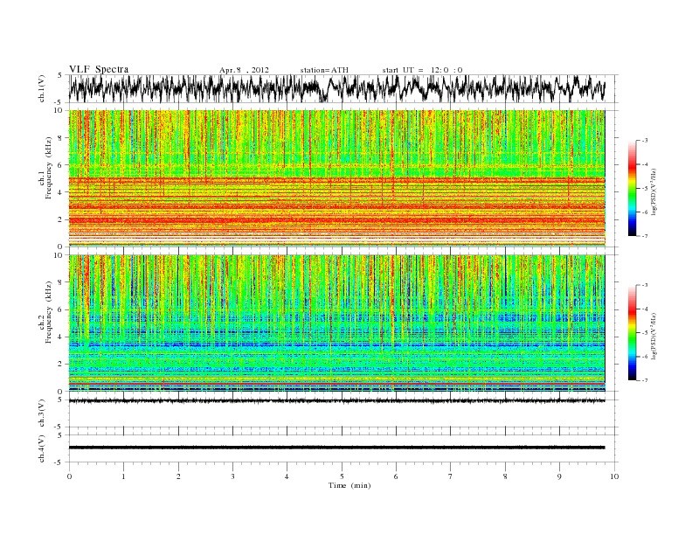Click the "6" tick on the time axis
The image size is (692, 535).
[x=396, y=476]
